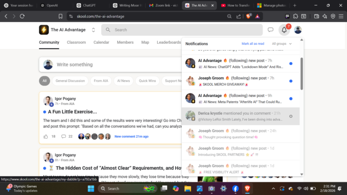The width and height of the screenshot is (347, 195).
Task: Expand the All groups filter dropdown
Action: 282,44
